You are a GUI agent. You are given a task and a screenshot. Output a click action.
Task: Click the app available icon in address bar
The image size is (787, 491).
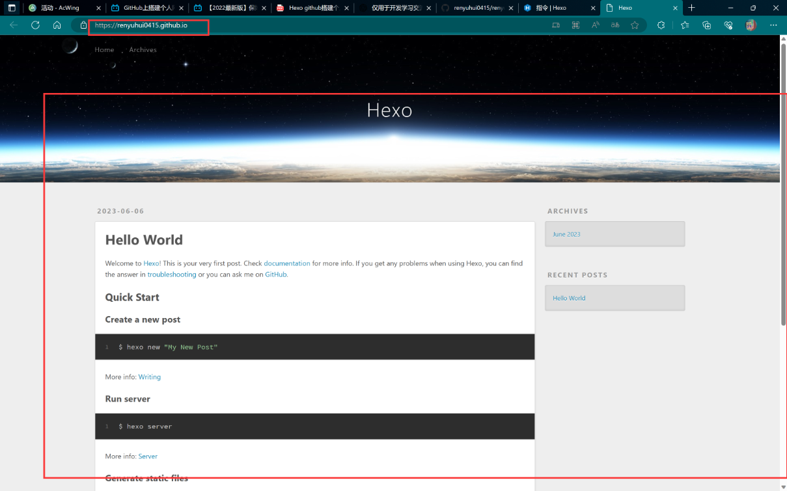(556, 25)
